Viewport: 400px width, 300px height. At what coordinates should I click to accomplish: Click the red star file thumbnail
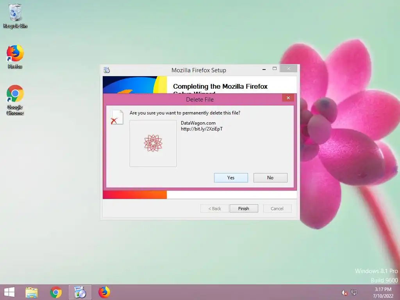coord(153,143)
